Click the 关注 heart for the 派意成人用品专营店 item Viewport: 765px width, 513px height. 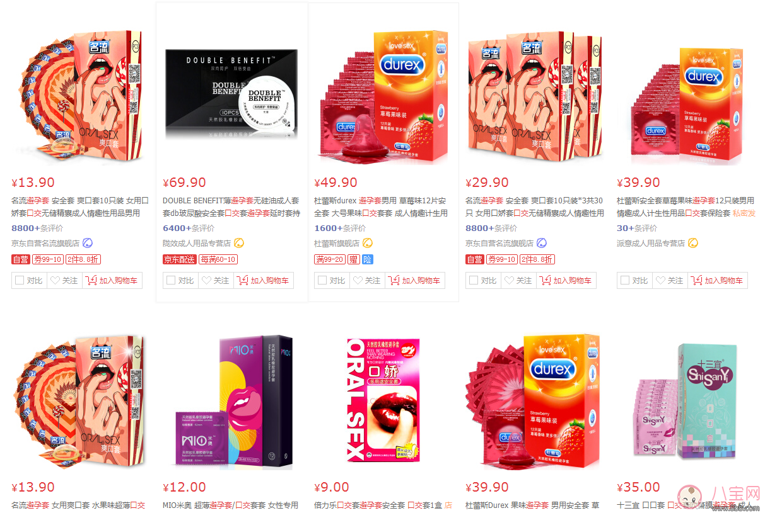[x=669, y=281]
